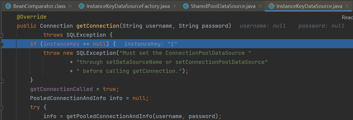Close the SharedPoolDataSource.java tab
The width and height of the screenshot is (353, 120).
260,6
